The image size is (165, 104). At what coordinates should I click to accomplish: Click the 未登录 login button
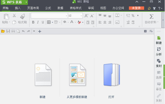tap(136, 8)
